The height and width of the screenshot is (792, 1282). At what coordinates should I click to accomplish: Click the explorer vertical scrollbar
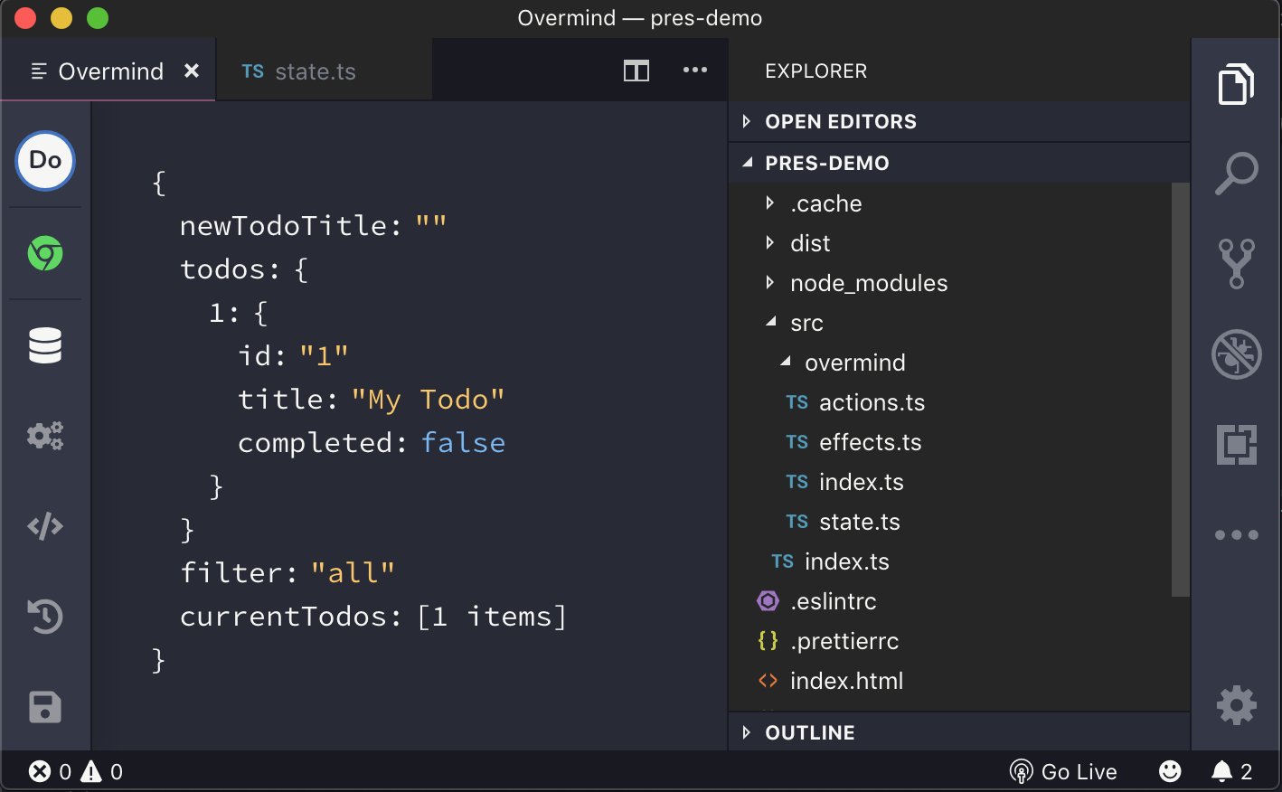pos(1181,390)
